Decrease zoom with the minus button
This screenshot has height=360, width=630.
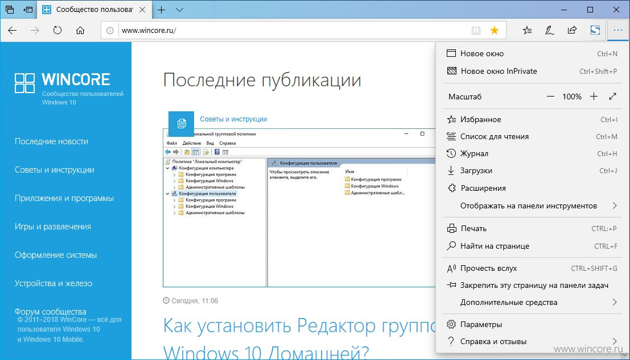(550, 97)
